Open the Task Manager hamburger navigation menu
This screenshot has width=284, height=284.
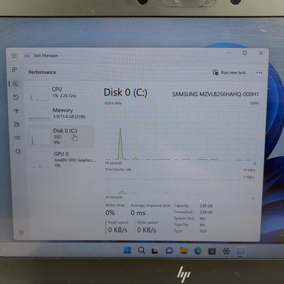pyautogui.click(x=14, y=55)
